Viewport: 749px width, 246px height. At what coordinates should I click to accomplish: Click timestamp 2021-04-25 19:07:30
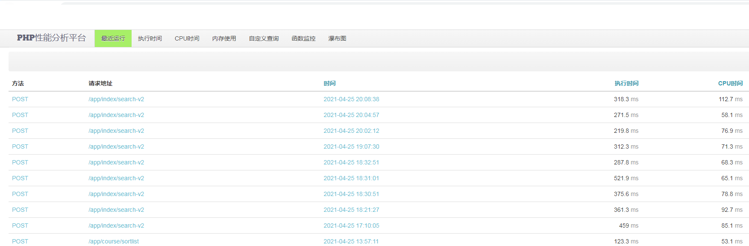tap(351, 146)
